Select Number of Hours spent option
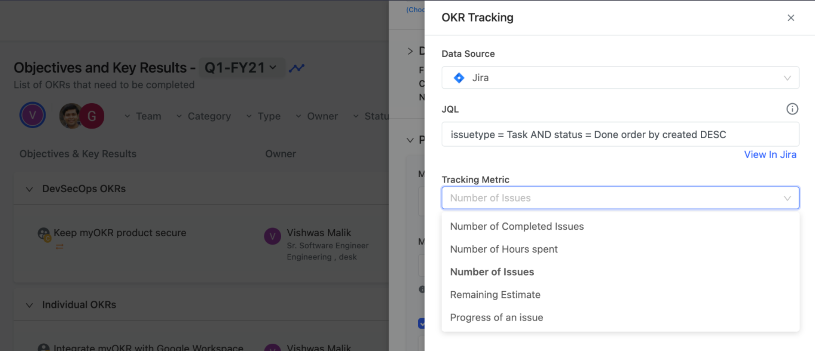 coord(620,249)
